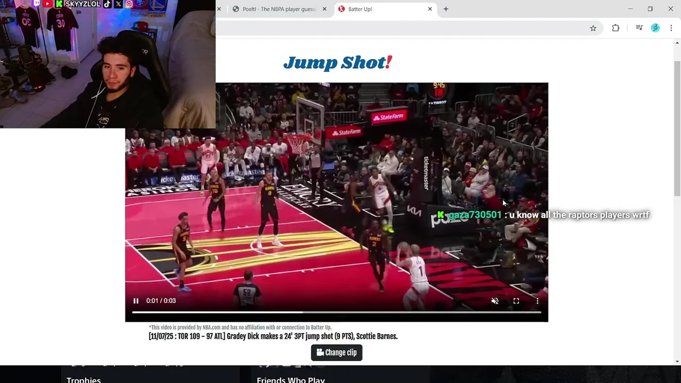Minimize the browser window

pos(630,9)
